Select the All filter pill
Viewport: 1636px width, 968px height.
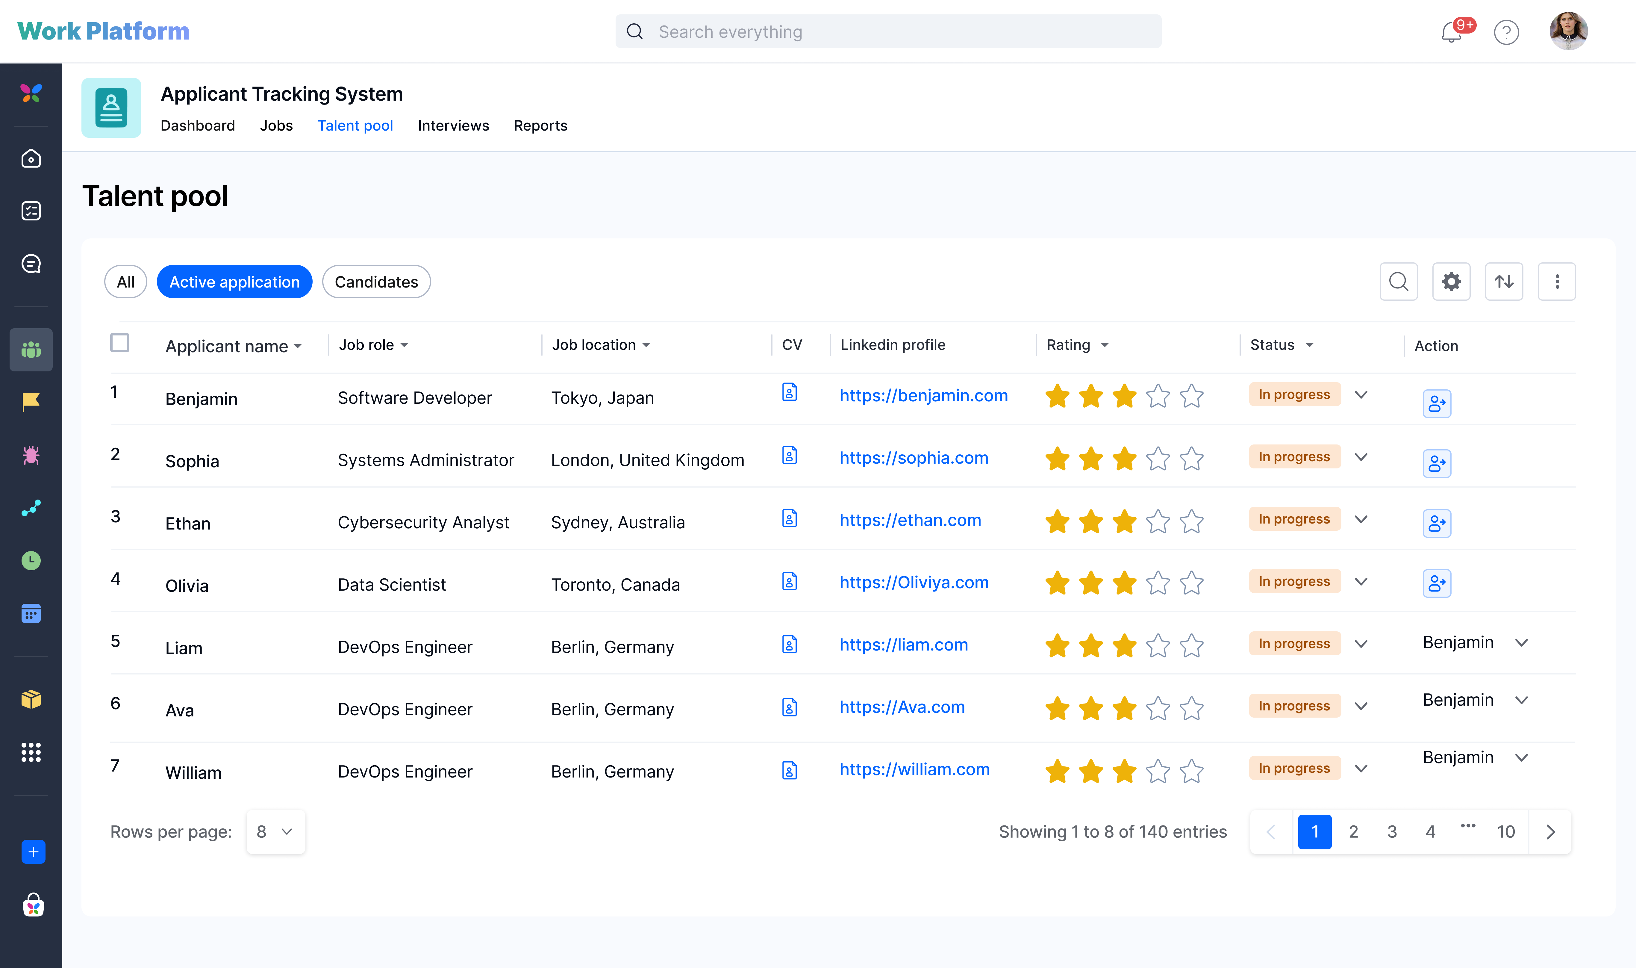click(x=126, y=282)
